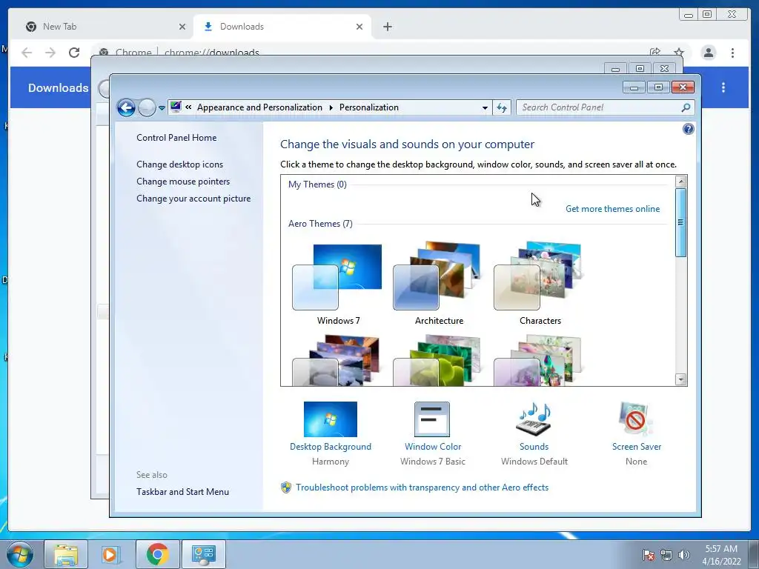Image resolution: width=759 pixels, height=569 pixels.
Task: Open Window Color settings icon
Action: coord(432,419)
